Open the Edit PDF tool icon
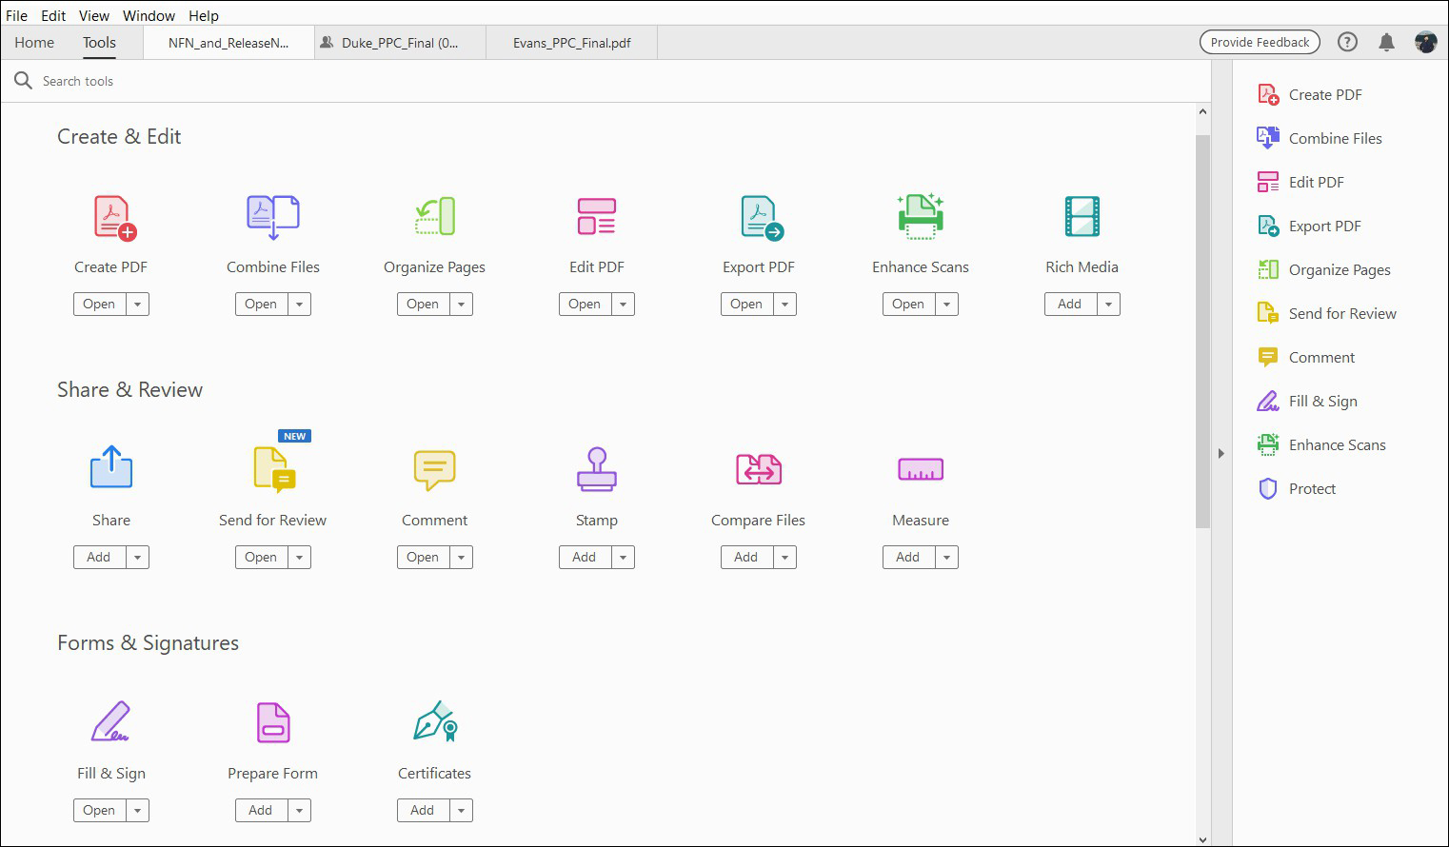The width and height of the screenshot is (1449, 847). click(x=596, y=216)
